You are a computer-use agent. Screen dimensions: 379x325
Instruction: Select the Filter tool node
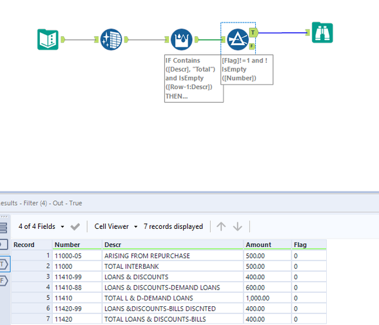click(x=238, y=39)
